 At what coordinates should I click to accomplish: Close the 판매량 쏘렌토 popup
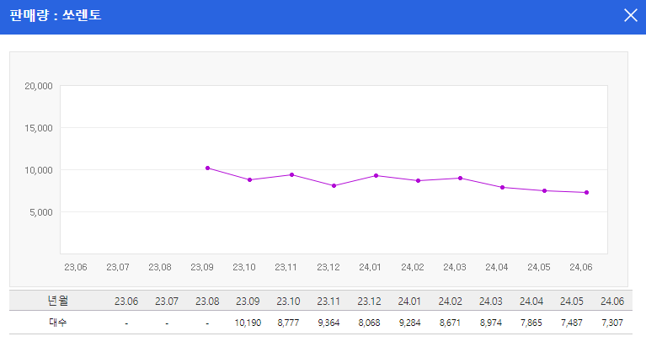click(630, 16)
